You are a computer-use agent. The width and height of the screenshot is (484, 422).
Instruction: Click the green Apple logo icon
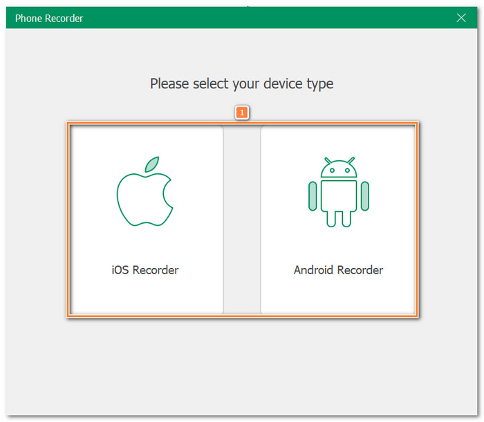[x=145, y=191]
